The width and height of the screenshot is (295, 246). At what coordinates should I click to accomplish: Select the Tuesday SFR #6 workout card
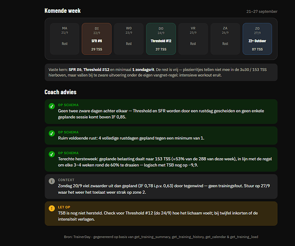(97, 39)
